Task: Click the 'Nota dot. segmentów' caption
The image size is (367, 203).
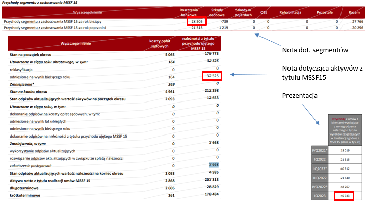Action: [316, 50]
